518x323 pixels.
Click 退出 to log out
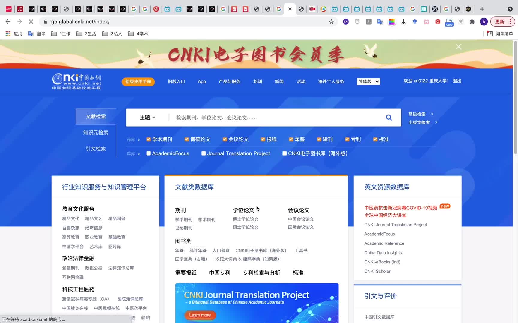pyautogui.click(x=457, y=81)
